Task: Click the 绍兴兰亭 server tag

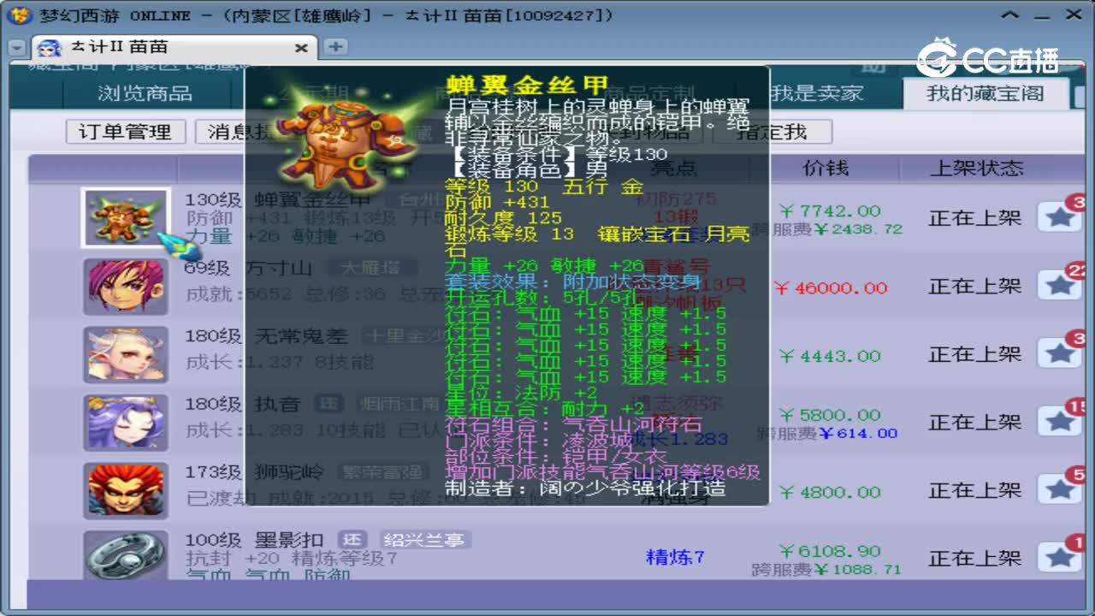Action: (x=423, y=540)
